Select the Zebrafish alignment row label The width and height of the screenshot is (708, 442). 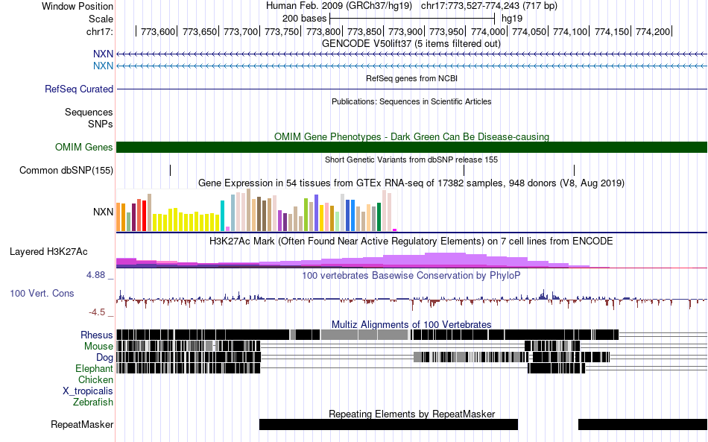click(x=93, y=402)
